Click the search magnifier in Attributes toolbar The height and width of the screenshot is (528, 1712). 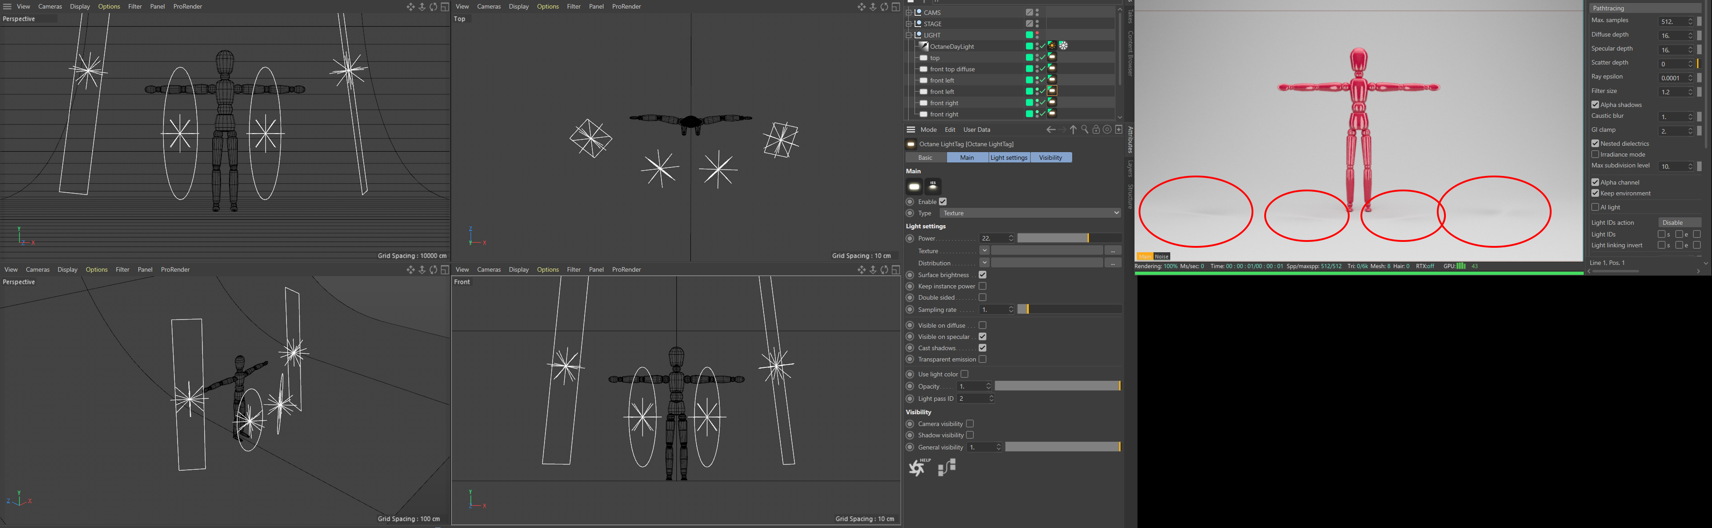tap(1084, 130)
